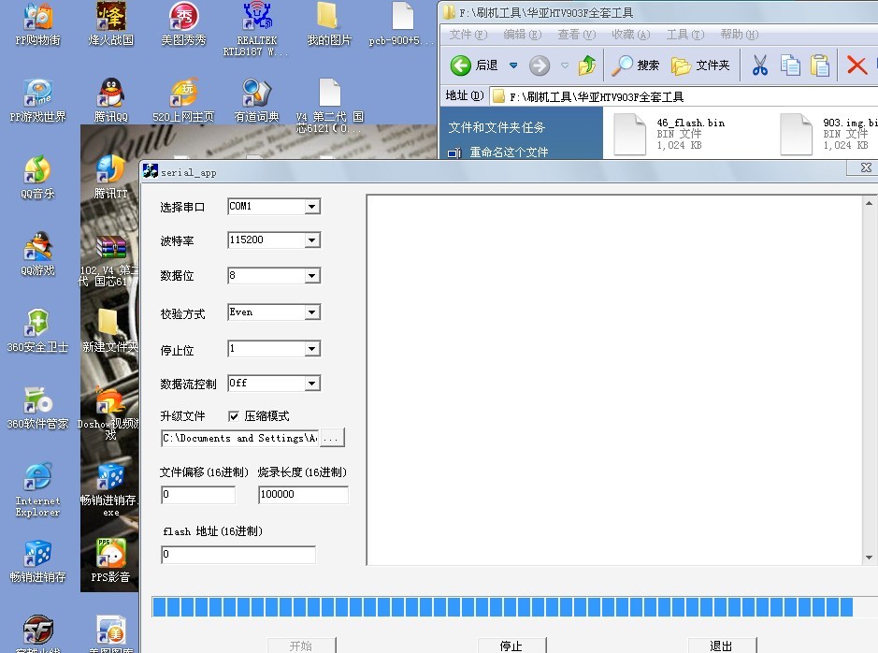Click the 复制 copy icon in Explorer toolbar
The image size is (878, 653).
point(789,65)
